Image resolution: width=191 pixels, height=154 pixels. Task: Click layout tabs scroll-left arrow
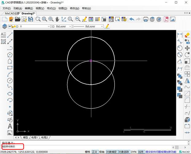(16, 137)
